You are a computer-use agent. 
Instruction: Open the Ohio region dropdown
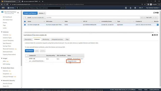pyautogui.click(x=141, y=8)
